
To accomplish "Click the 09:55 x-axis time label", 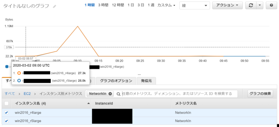I will click(x=265, y=61).
